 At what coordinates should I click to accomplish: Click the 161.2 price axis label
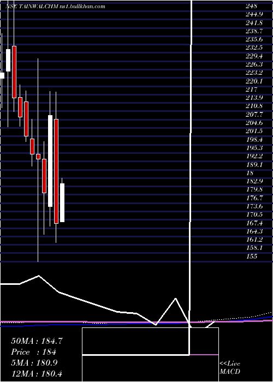(254, 240)
